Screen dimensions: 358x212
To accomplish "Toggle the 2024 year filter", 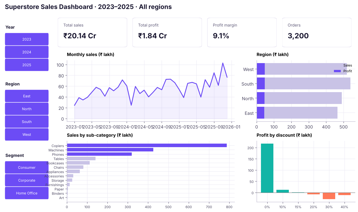I will (x=27, y=52).
